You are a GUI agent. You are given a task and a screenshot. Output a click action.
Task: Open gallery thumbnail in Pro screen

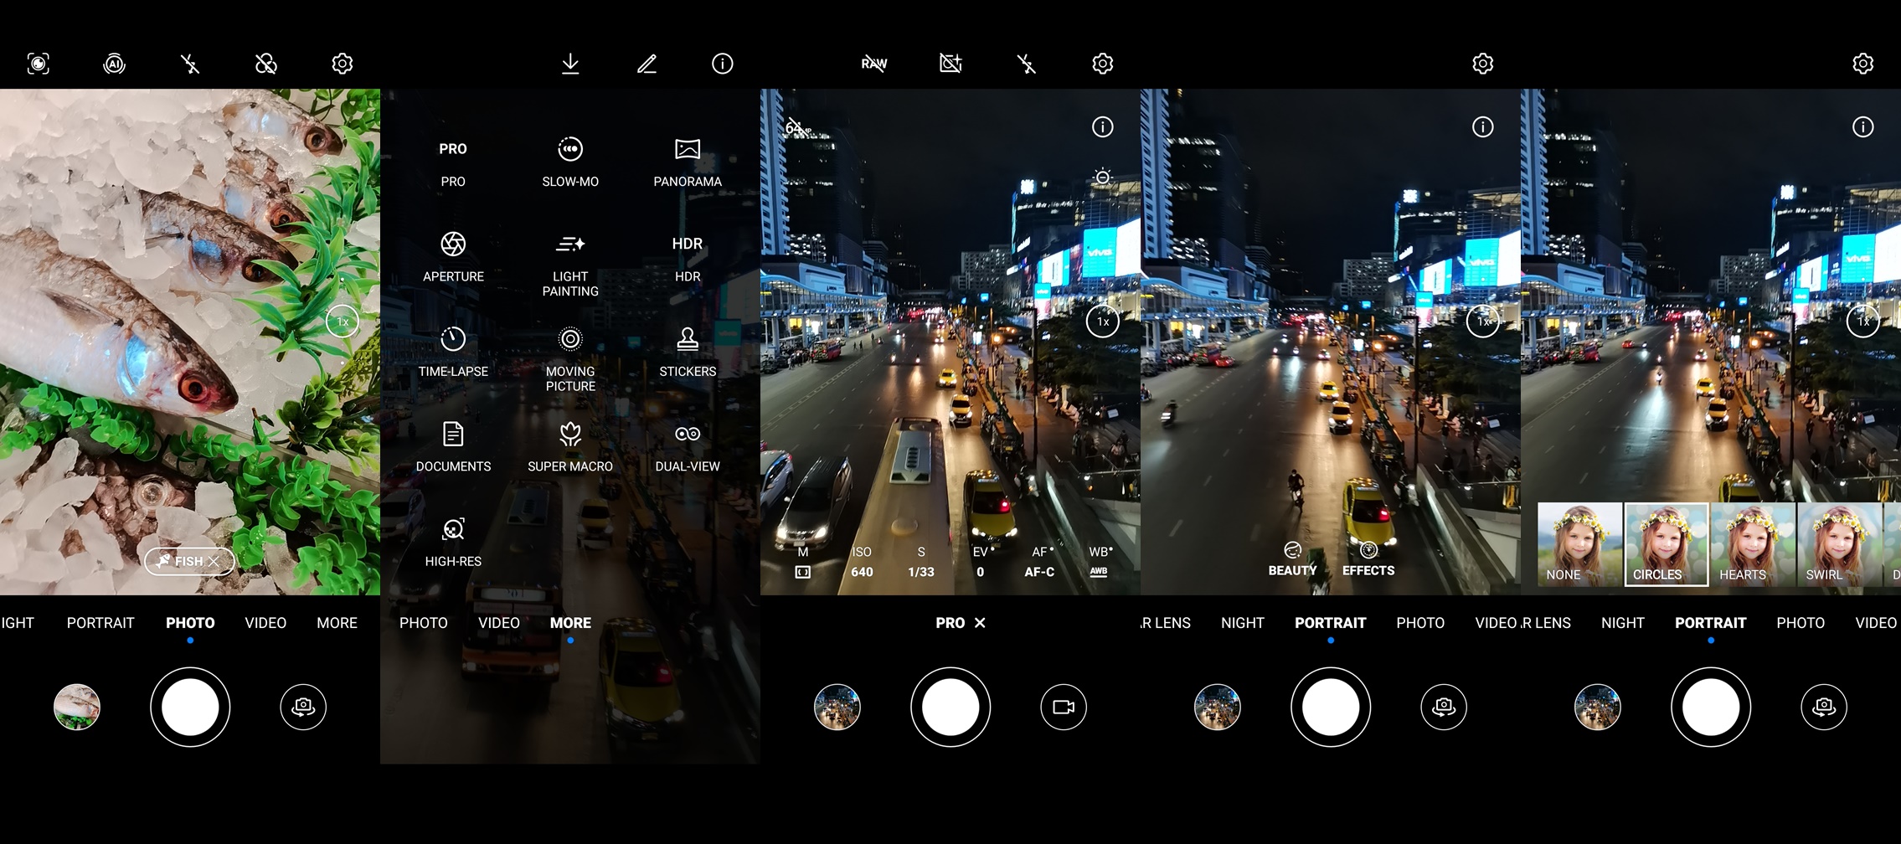837,707
